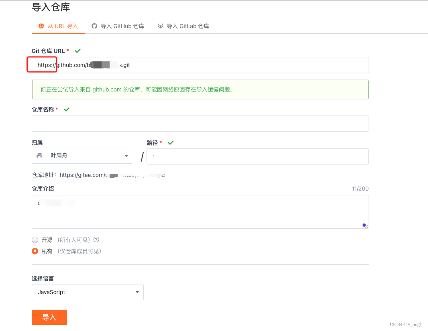
Task: Open the 导入 GitHub 仓库 tab
Action: click(x=118, y=26)
